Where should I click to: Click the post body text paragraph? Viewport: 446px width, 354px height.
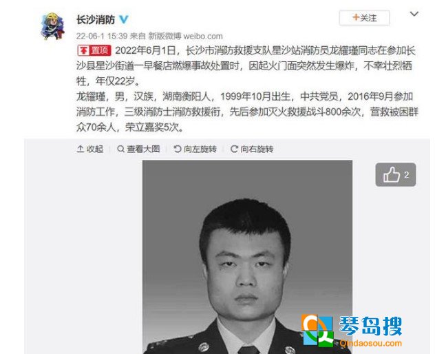pyautogui.click(x=247, y=89)
